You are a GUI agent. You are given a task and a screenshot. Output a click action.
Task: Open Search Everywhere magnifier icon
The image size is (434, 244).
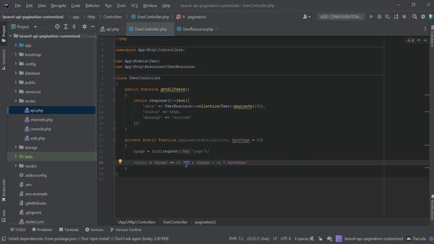(414, 17)
